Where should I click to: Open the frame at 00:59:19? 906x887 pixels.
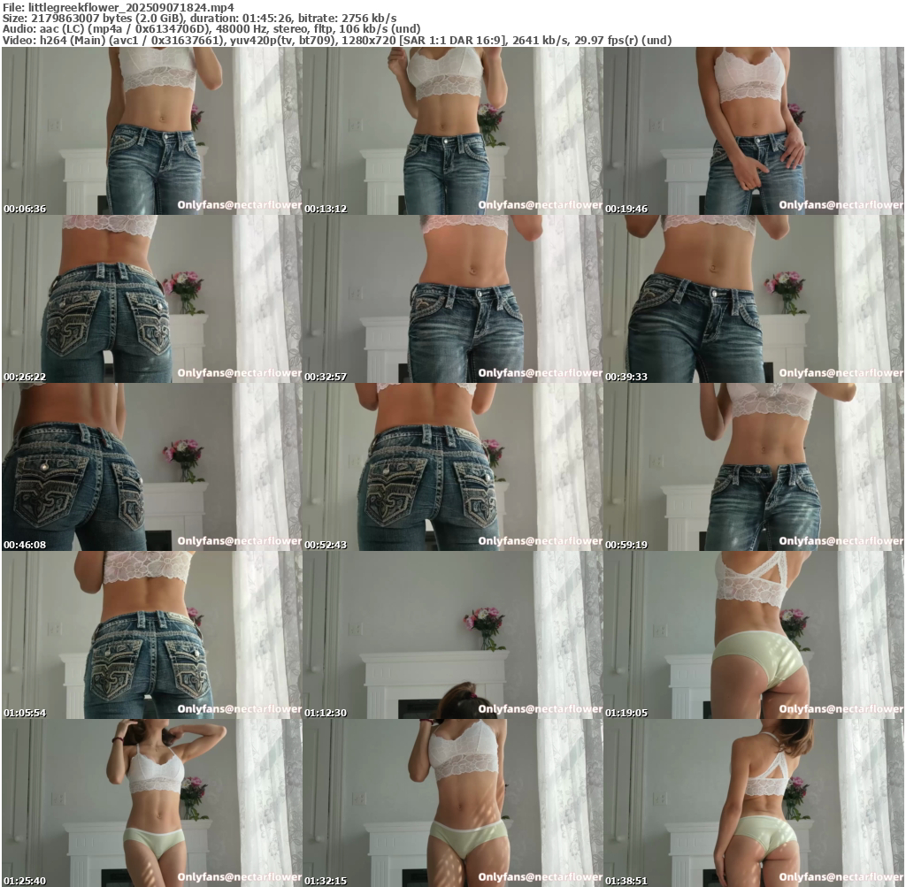(754, 467)
